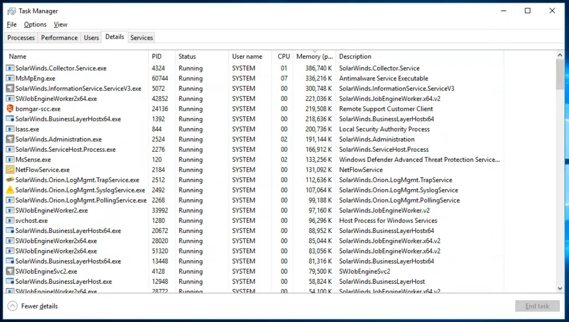This screenshot has height=322, width=569.
Task: Click icon of BusinessLayerHostx64.exe PID 1392
Action: coord(10,119)
